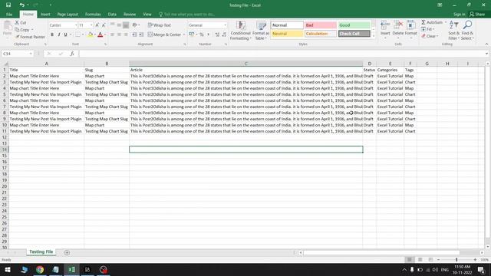Apply the fill color bucket icon

coord(91,34)
